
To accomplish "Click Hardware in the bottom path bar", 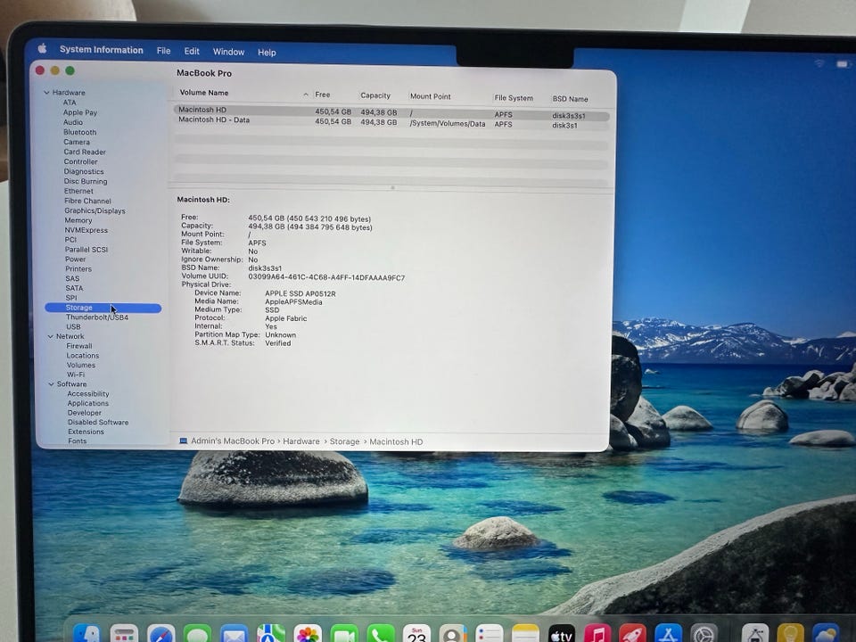I will tap(301, 441).
